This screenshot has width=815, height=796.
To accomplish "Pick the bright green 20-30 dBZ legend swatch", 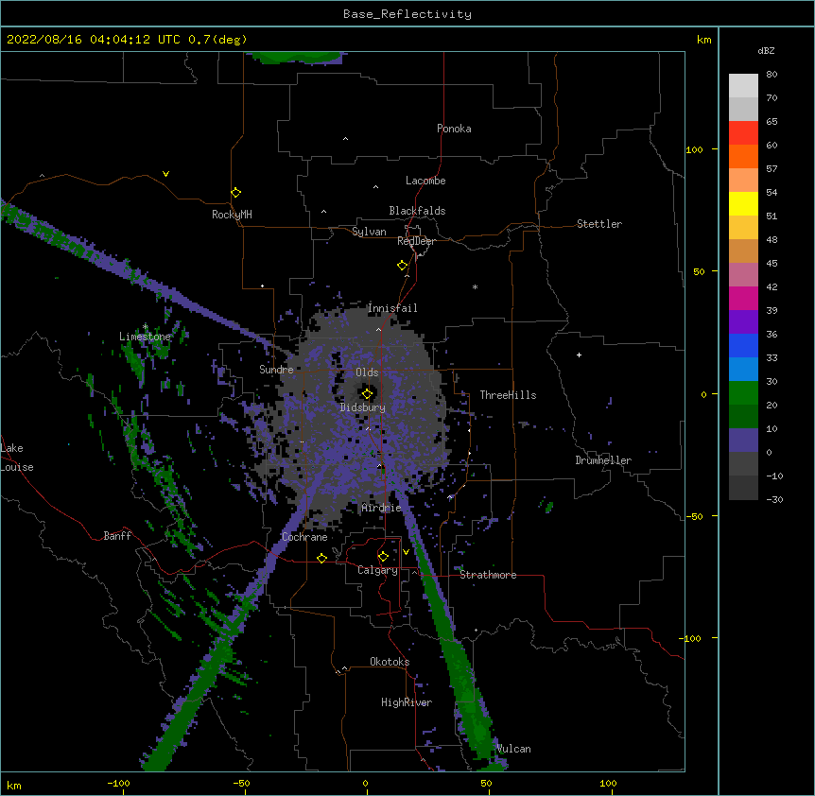I will point(743,393).
